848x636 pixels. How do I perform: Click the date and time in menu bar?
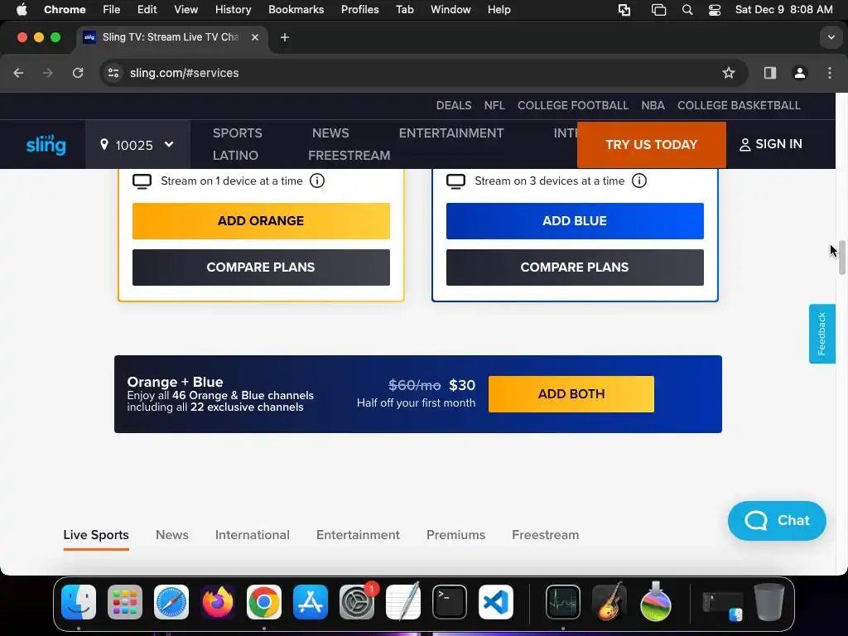pos(783,10)
